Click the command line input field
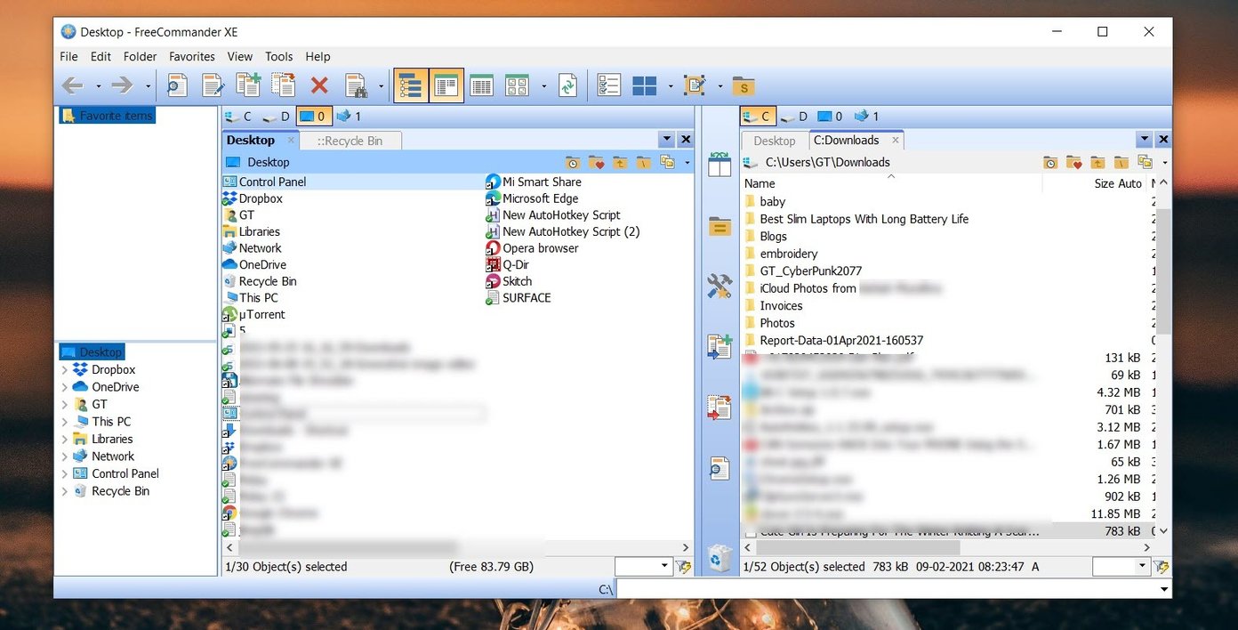 (x=892, y=589)
